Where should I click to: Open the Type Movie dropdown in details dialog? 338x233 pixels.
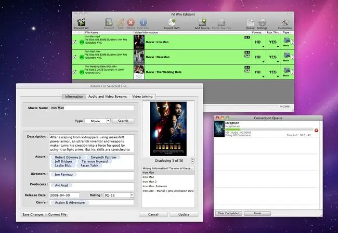pos(98,121)
